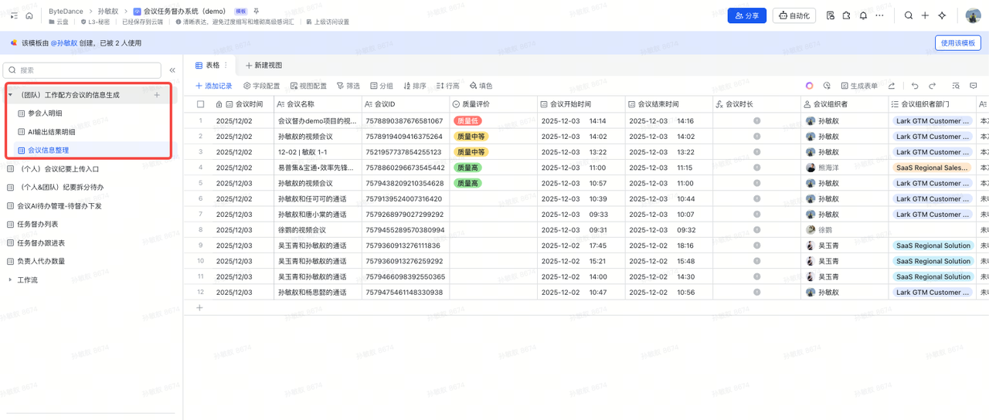The width and height of the screenshot is (989, 420).
Task: Select 参会人明细 in the sidebar
Action: pyautogui.click(x=45, y=113)
